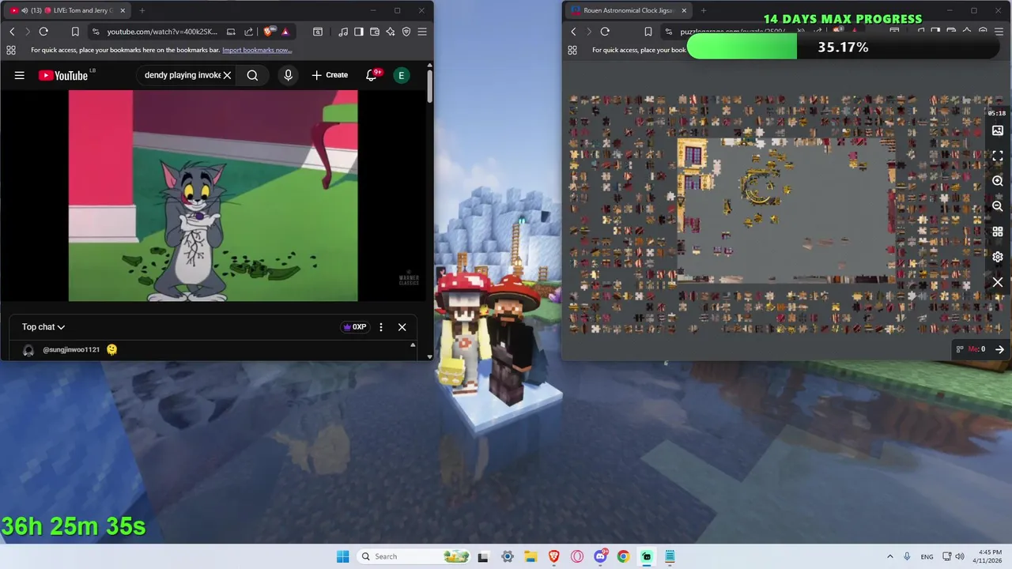Open Leo AI sparkle icon in YouTube window

(391, 32)
